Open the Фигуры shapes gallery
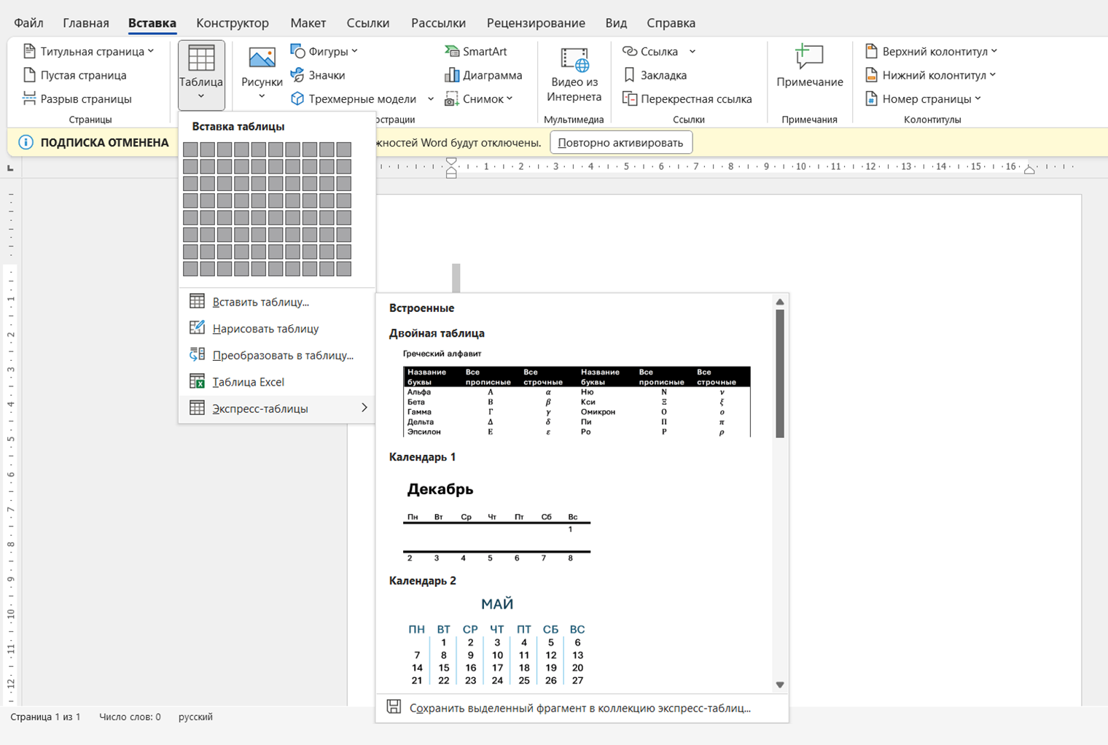This screenshot has width=1108, height=745. (x=324, y=51)
